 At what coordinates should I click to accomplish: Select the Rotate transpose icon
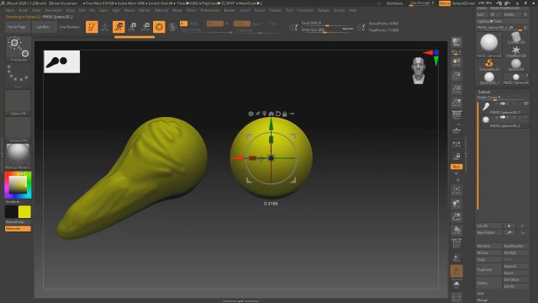point(145,27)
